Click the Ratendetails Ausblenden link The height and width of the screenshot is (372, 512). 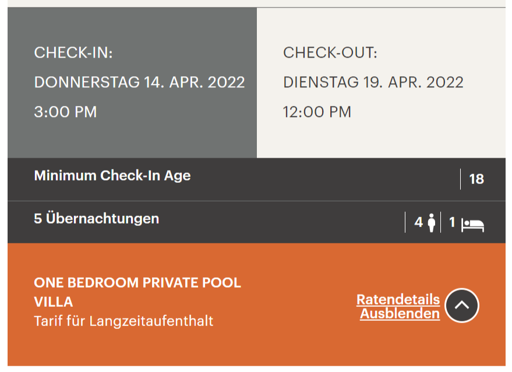click(x=399, y=306)
